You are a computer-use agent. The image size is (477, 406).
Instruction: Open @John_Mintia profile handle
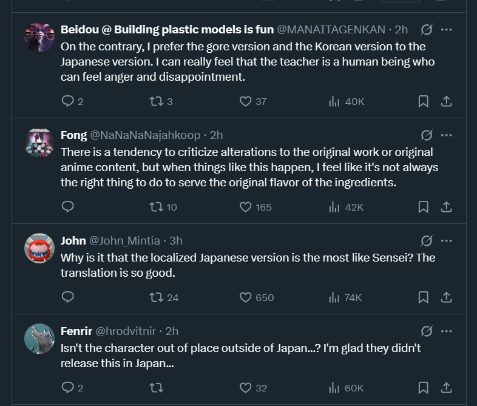pos(124,240)
